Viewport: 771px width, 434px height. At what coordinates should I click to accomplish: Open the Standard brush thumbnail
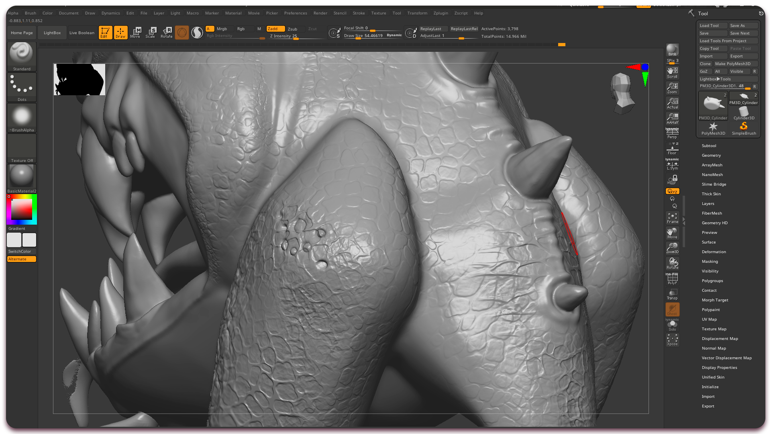[x=22, y=54]
